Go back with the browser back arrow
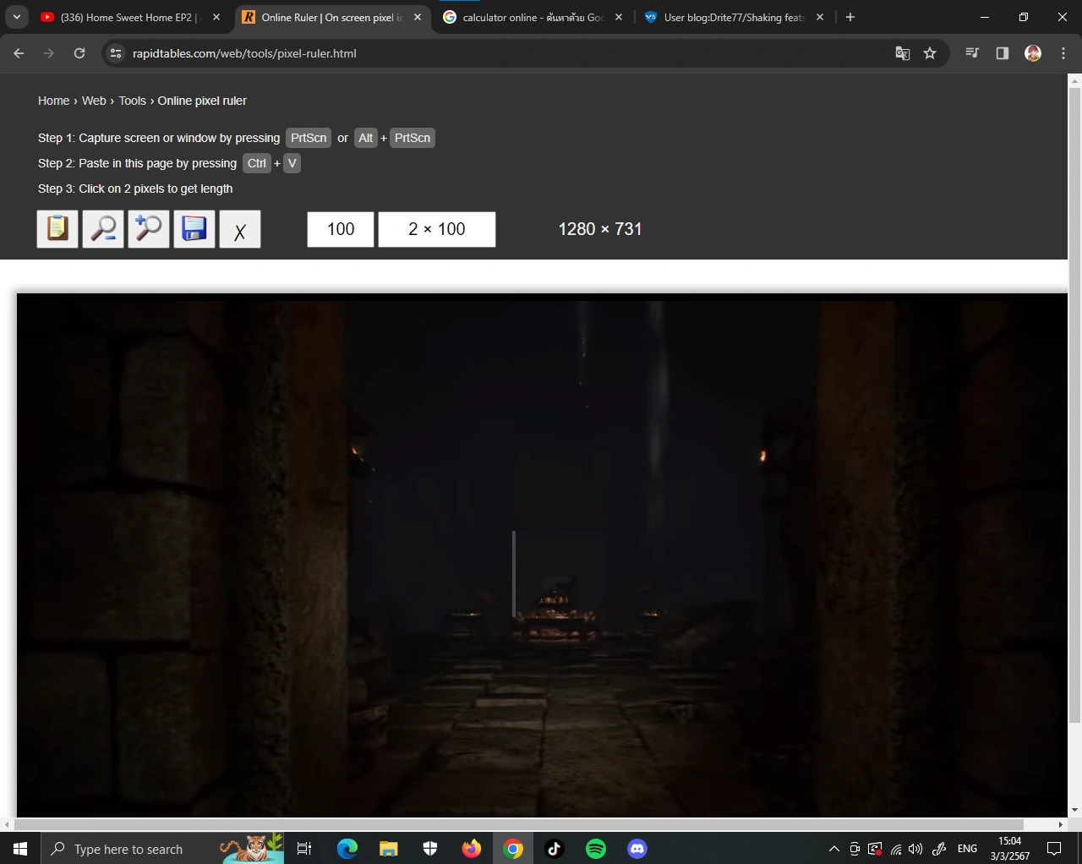The width and height of the screenshot is (1082, 864). (x=19, y=53)
